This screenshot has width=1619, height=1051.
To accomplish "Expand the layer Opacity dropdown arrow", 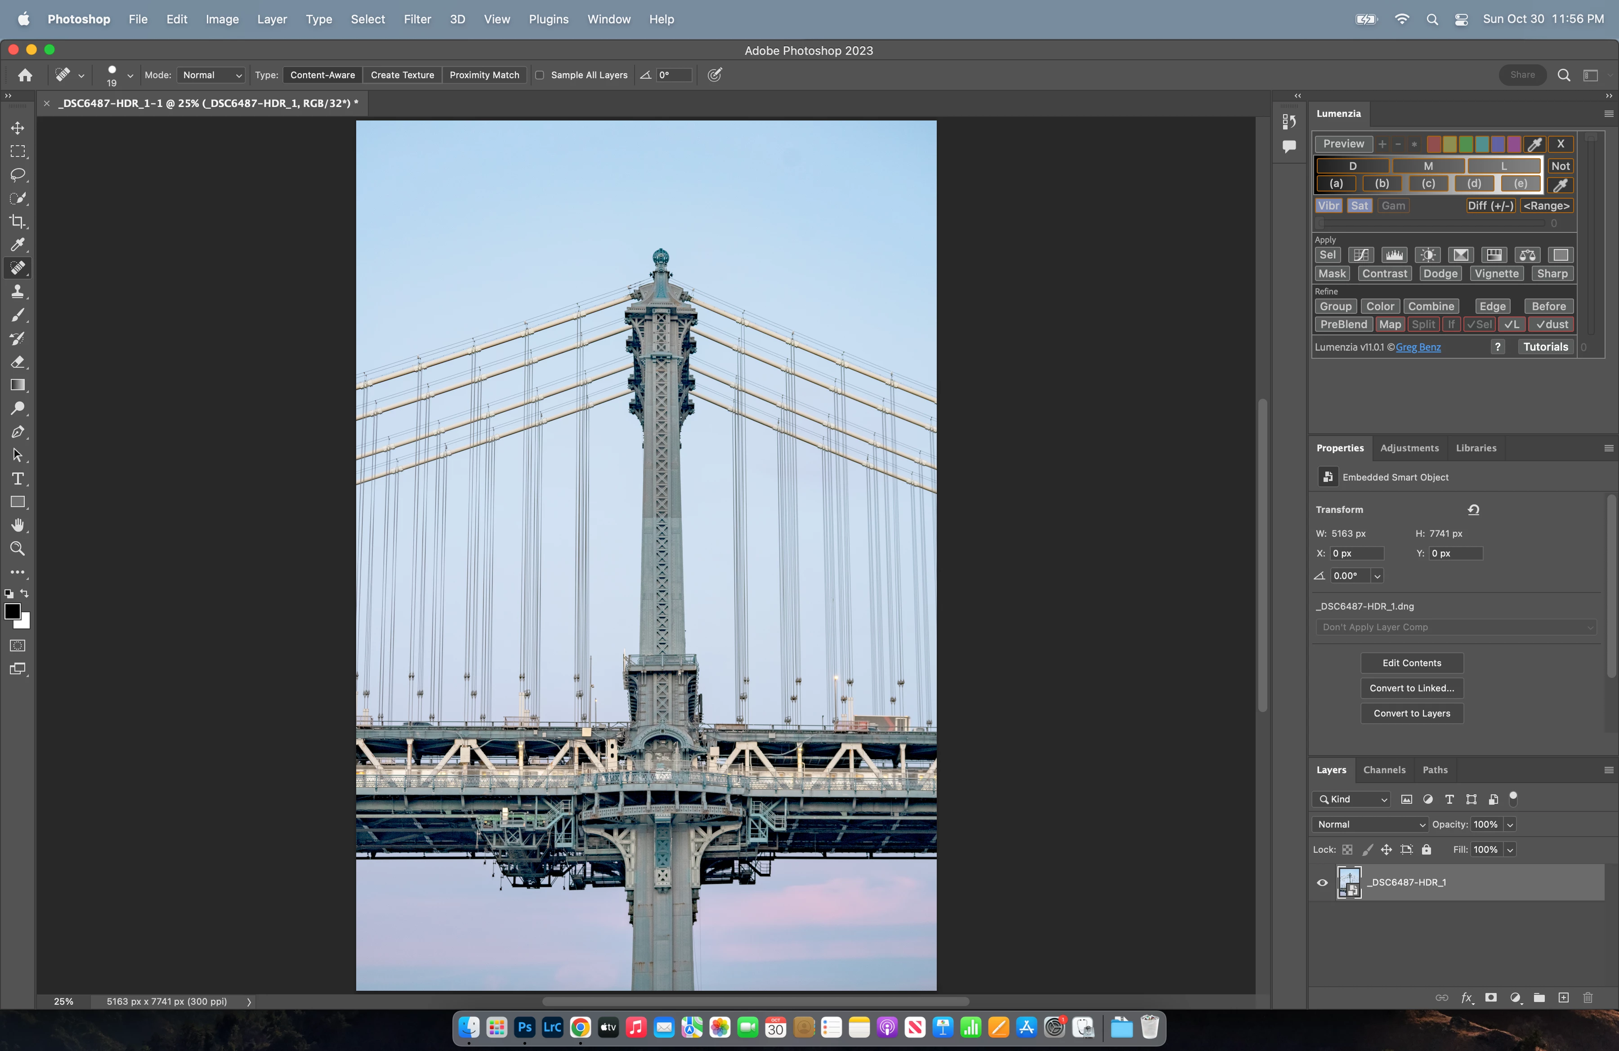I will pyautogui.click(x=1510, y=824).
